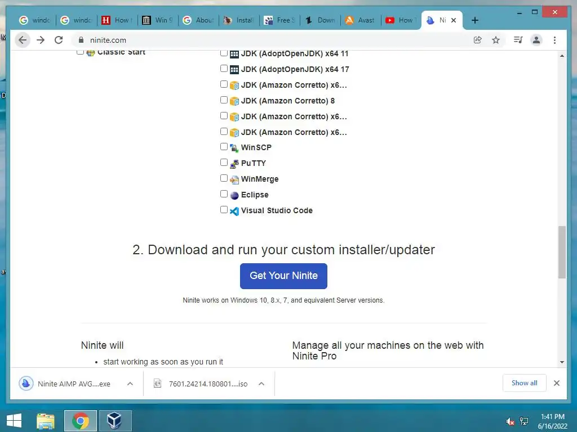Check the JDK (AdoptOpenJDK) x64 17 box

(224, 68)
